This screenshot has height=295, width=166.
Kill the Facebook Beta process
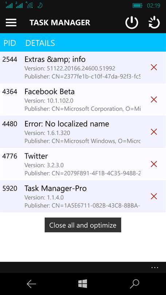(154, 99)
